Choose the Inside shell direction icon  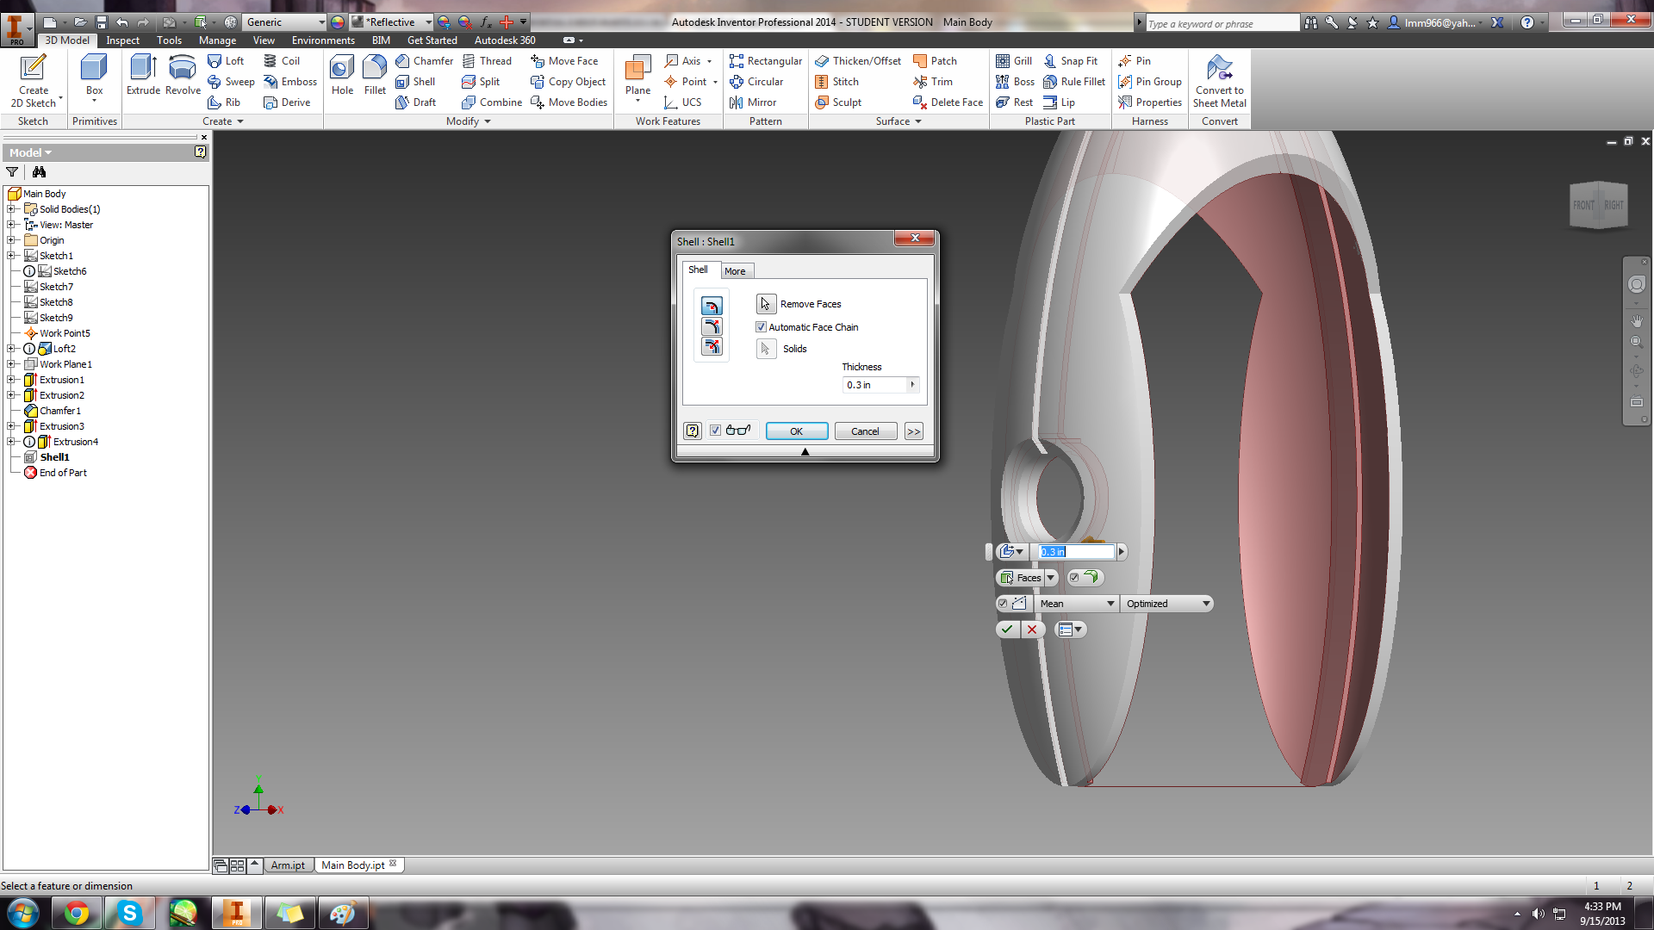(712, 307)
